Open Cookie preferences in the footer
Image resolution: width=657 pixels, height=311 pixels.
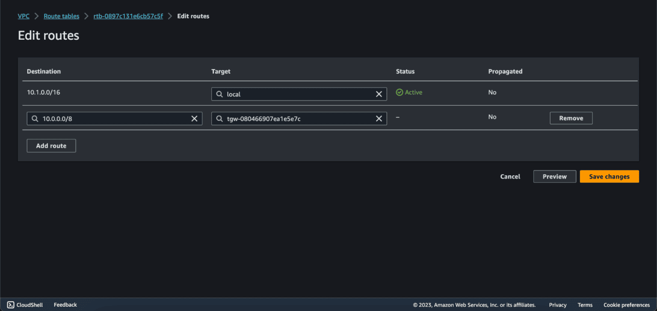click(626, 305)
